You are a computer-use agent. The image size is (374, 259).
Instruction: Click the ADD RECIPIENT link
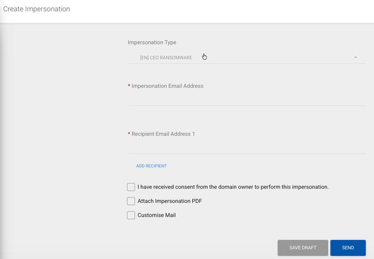point(151,166)
